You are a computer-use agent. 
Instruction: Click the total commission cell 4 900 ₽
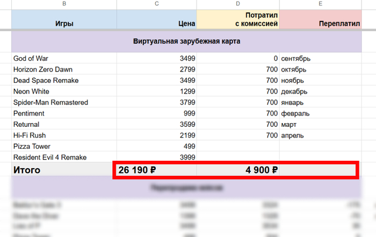pyautogui.click(x=238, y=170)
